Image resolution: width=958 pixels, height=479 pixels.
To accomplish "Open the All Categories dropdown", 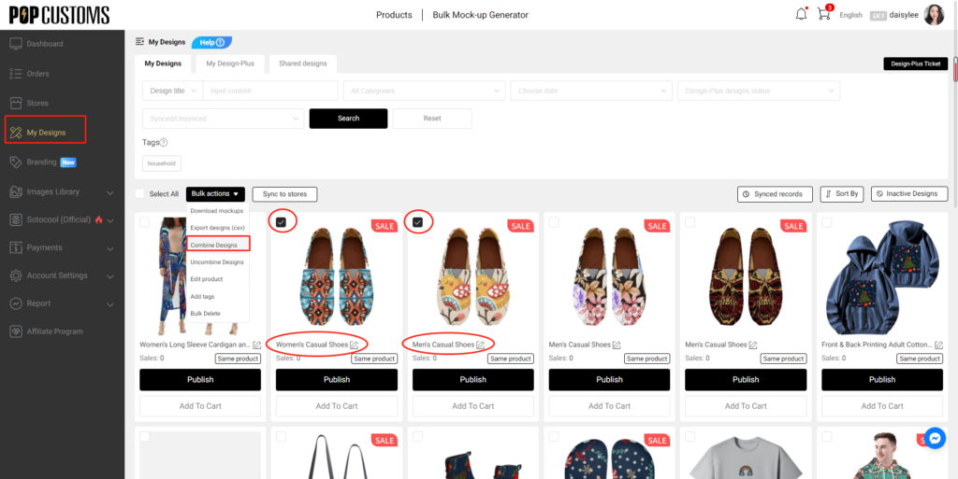I will click(x=424, y=91).
